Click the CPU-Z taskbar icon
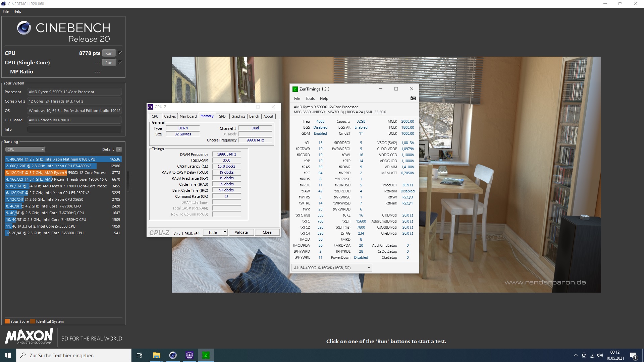Screen dimensions: 644x362 point(190,355)
